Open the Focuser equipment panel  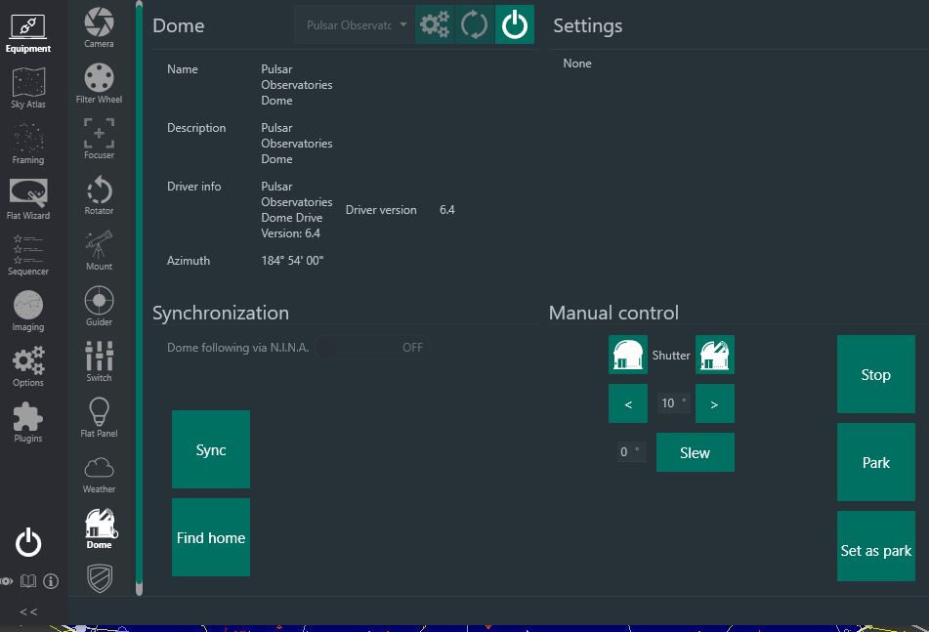click(x=99, y=139)
